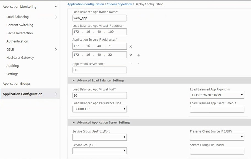Click the Load Balanced App Client Timeout field
This screenshot has width=251, height=159.
point(217,109)
